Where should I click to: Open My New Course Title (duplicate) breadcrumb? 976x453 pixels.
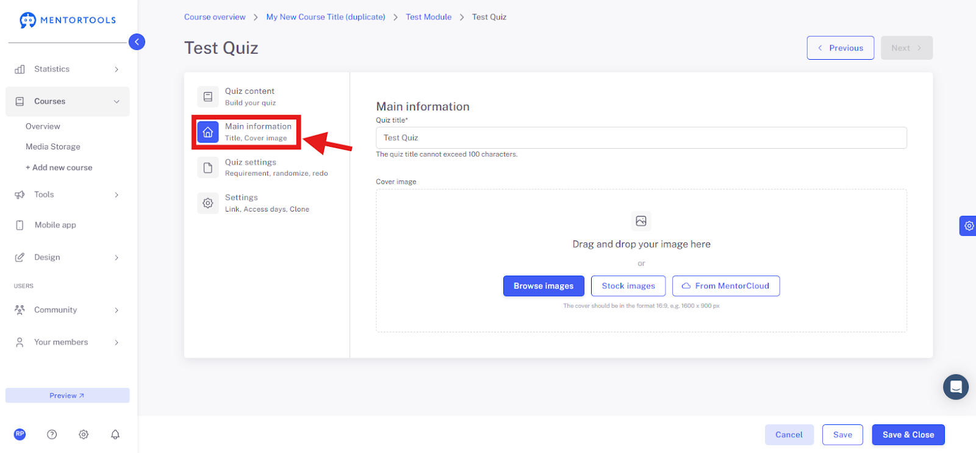point(326,17)
